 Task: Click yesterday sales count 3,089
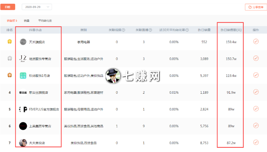pos(204,59)
